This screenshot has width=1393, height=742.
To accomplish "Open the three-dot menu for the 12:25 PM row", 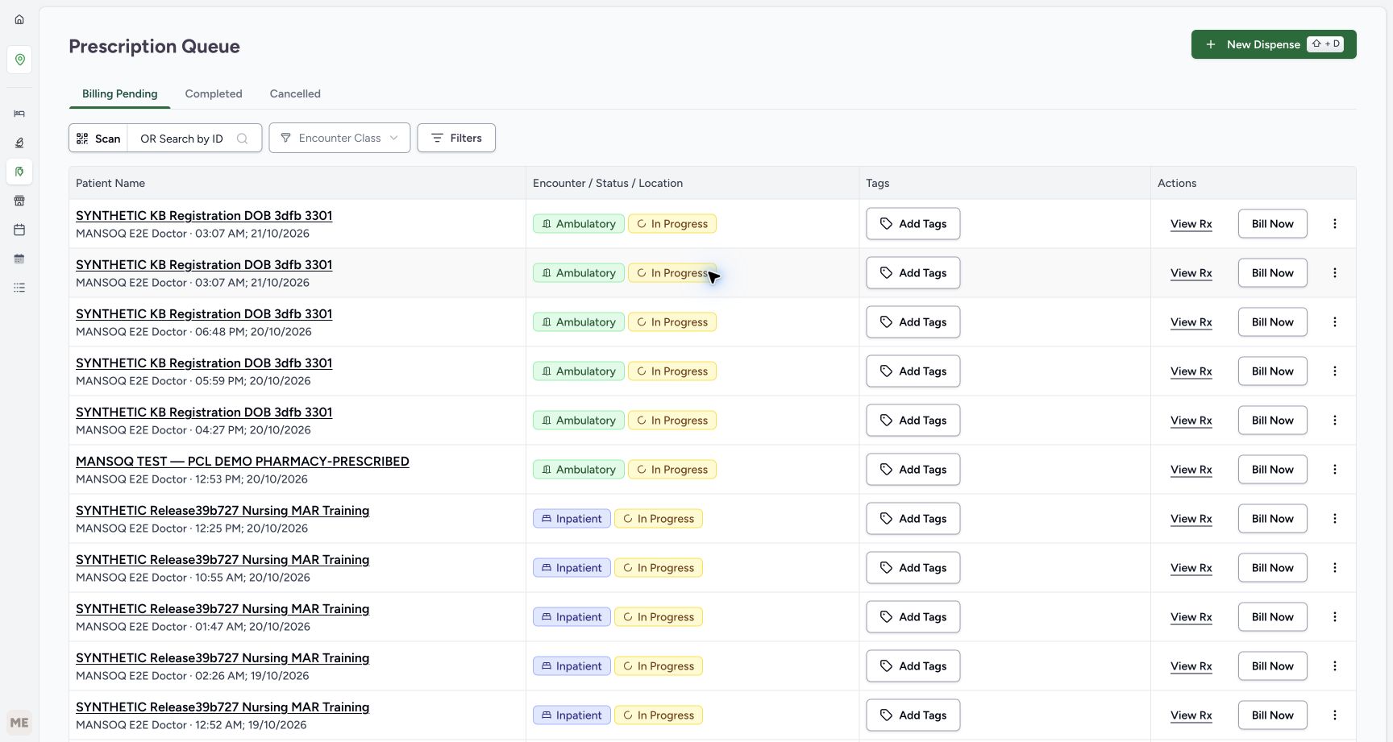I will [1335, 519].
